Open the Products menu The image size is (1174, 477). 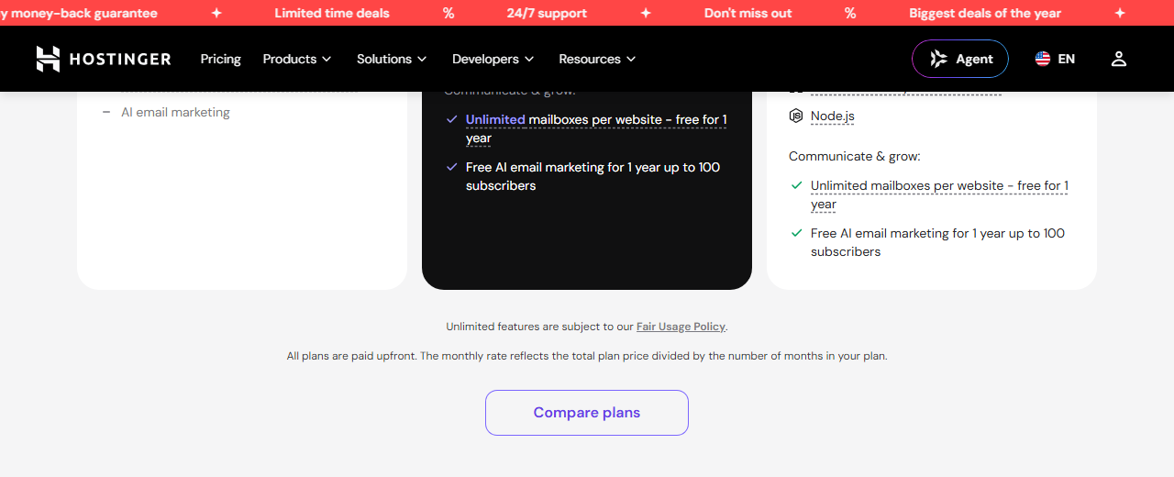[x=297, y=59]
